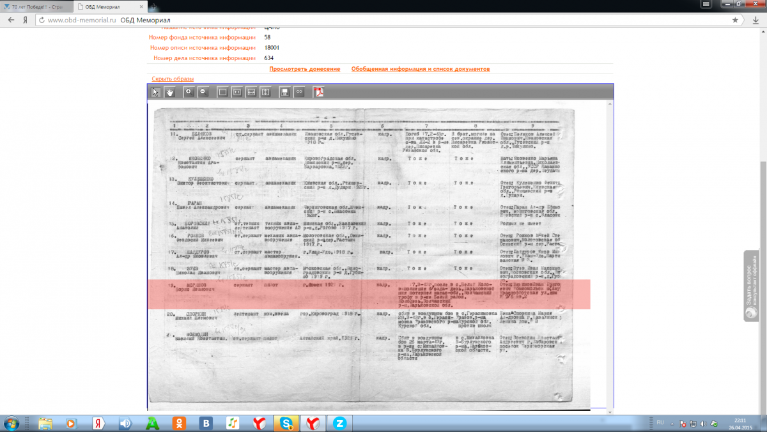Fit the whole page in the viewer
The height and width of the screenshot is (432, 767).
click(x=222, y=92)
